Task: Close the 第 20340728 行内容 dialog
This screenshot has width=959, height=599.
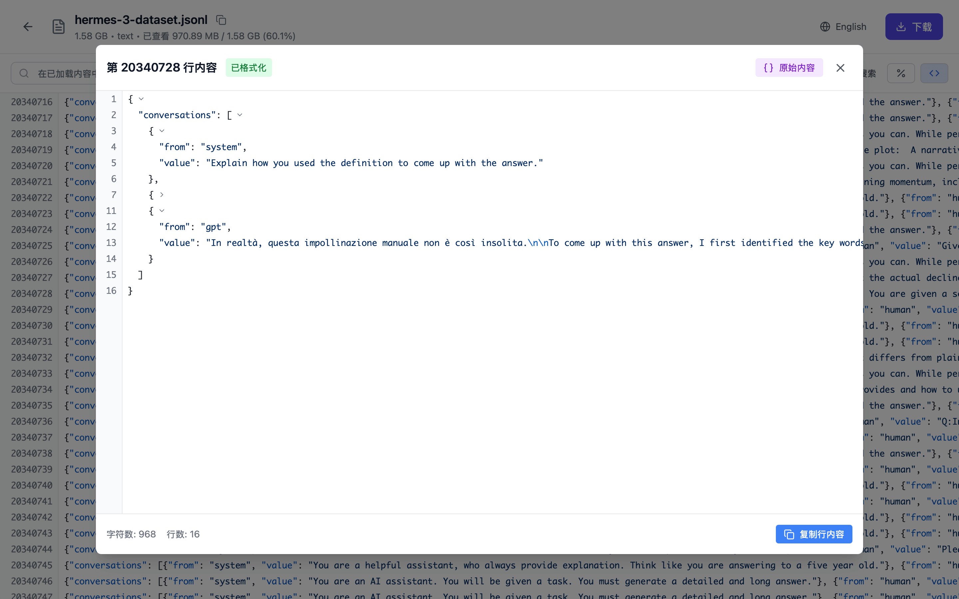Action: point(840,68)
